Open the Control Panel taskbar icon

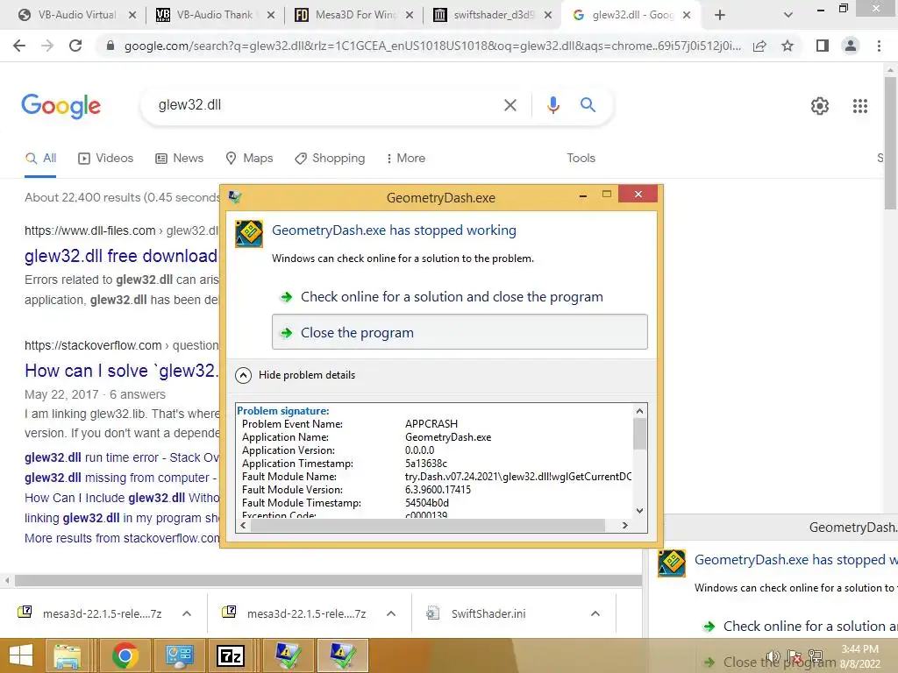179,655
